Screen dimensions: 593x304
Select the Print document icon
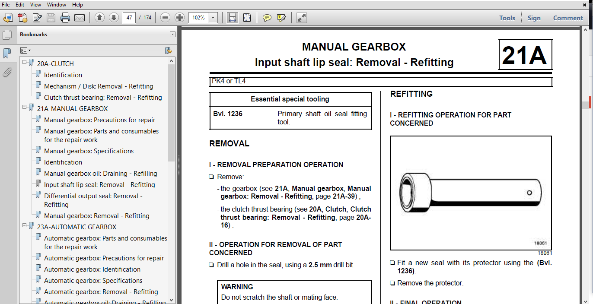(x=65, y=18)
